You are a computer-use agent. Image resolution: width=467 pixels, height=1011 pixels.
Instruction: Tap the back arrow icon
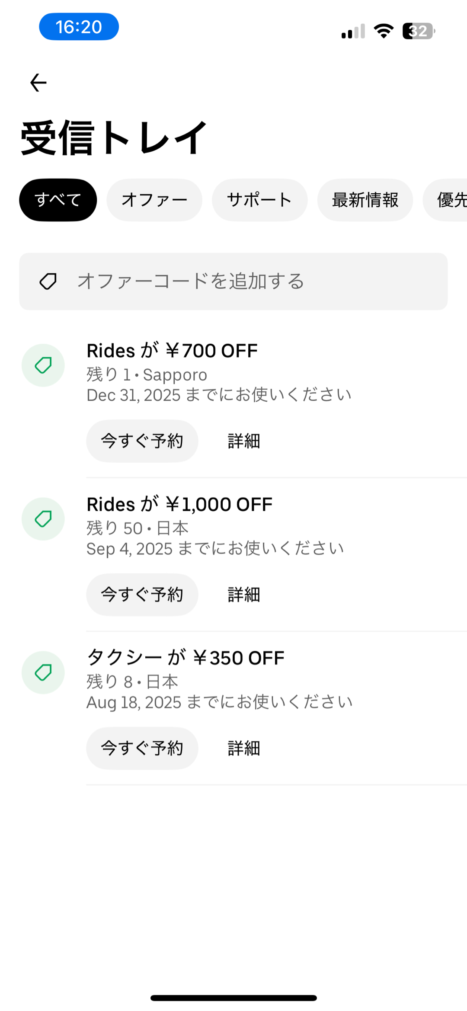click(x=38, y=83)
